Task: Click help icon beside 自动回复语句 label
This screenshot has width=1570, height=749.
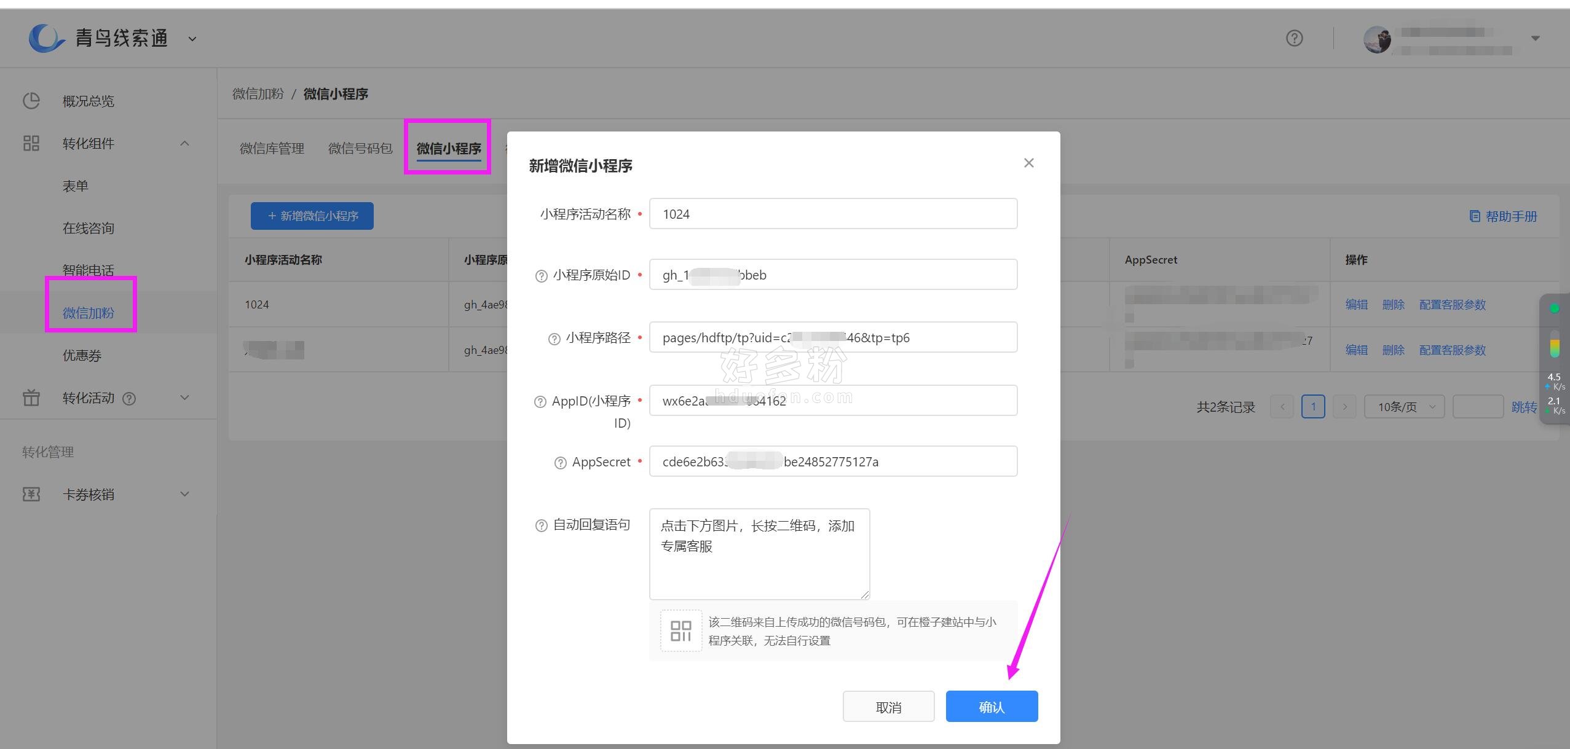Action: (541, 525)
